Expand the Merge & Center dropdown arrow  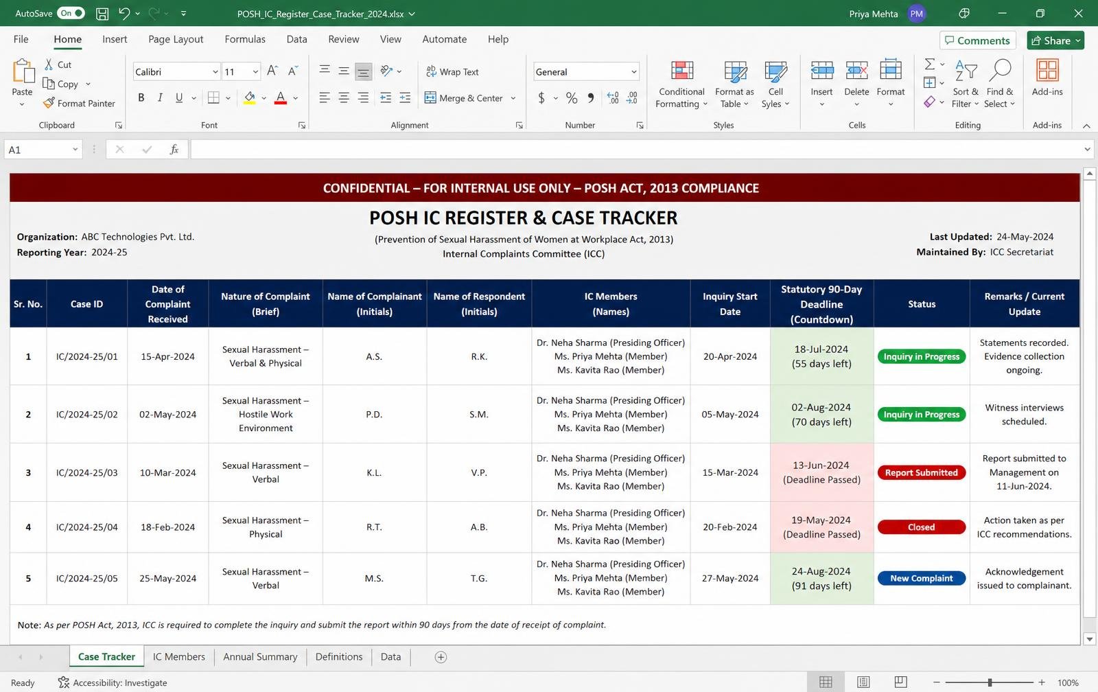[x=513, y=98]
